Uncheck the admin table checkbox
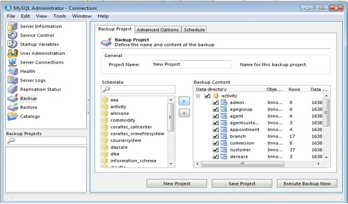Image resolution: width=348 pixels, height=204 pixels. click(x=215, y=102)
